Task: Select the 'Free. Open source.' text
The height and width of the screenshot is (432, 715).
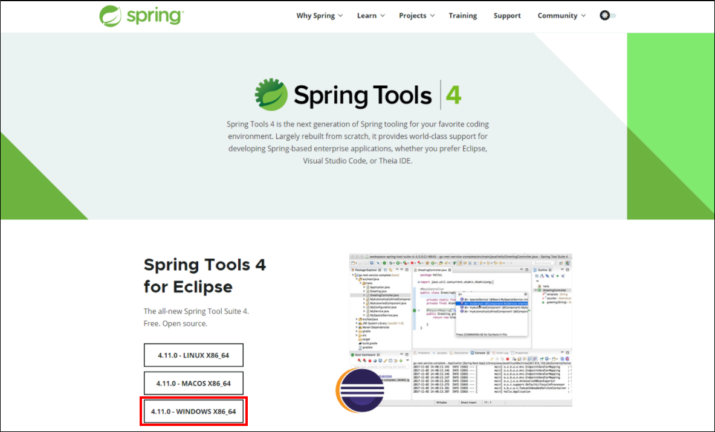Action: click(175, 323)
